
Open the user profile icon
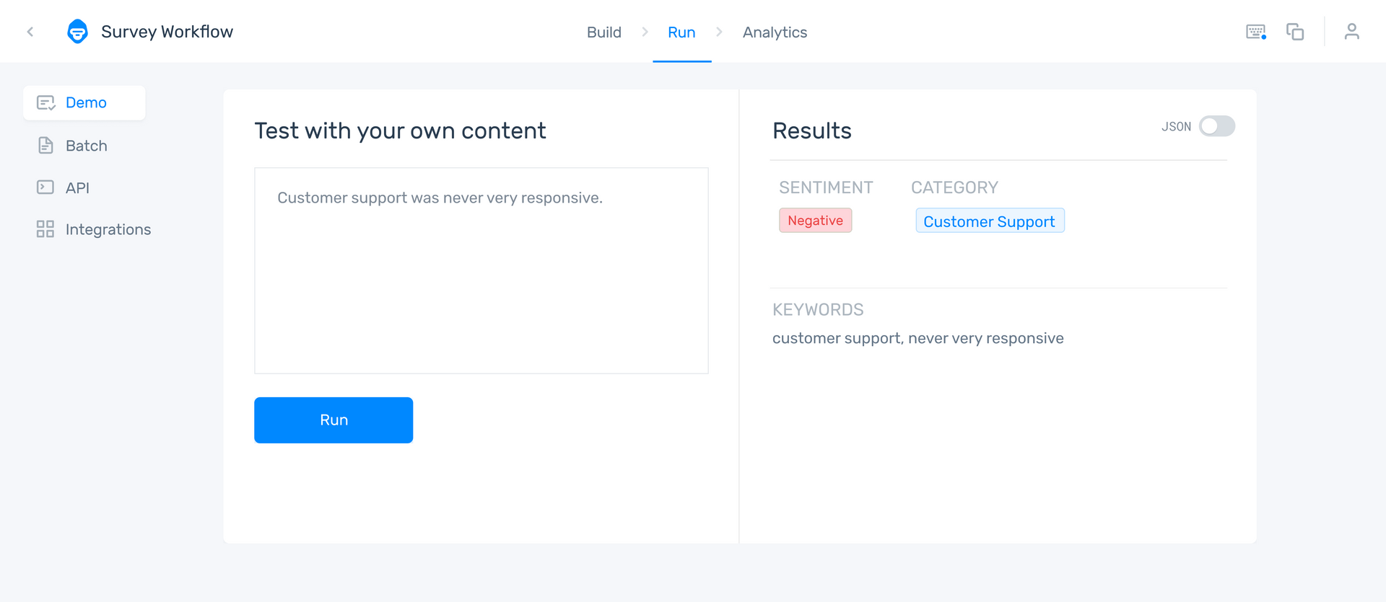point(1351,32)
